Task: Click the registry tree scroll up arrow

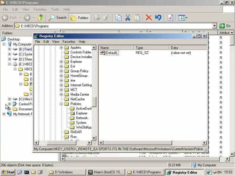Action: click(x=94, y=48)
